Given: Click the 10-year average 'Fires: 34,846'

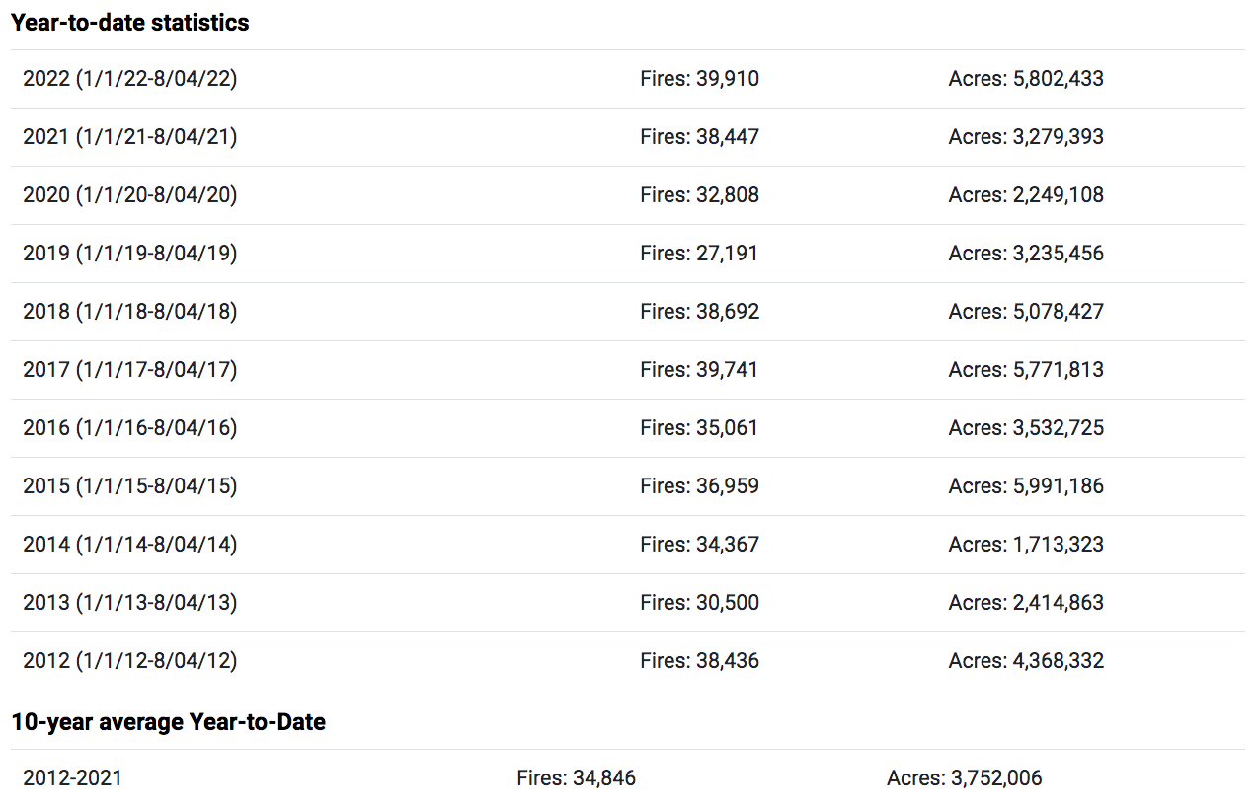Looking at the screenshot, I should tap(577, 778).
